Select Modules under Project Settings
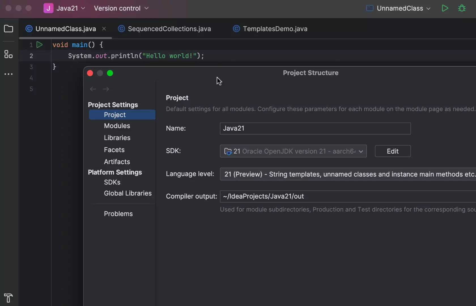This screenshot has height=306, width=476. click(x=117, y=126)
